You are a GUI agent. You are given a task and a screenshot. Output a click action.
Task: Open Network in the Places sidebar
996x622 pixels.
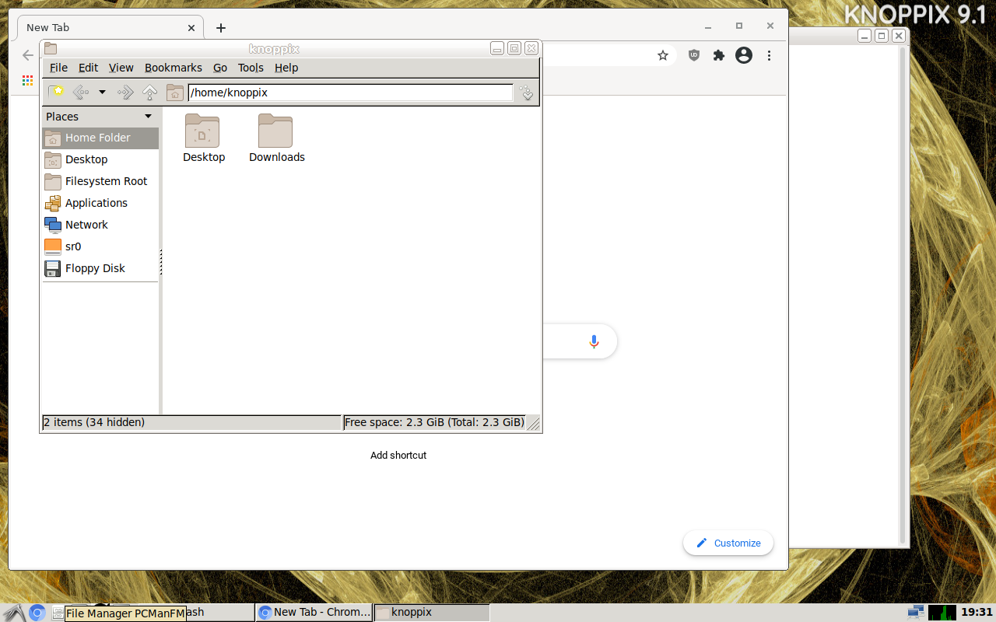[x=100, y=225]
